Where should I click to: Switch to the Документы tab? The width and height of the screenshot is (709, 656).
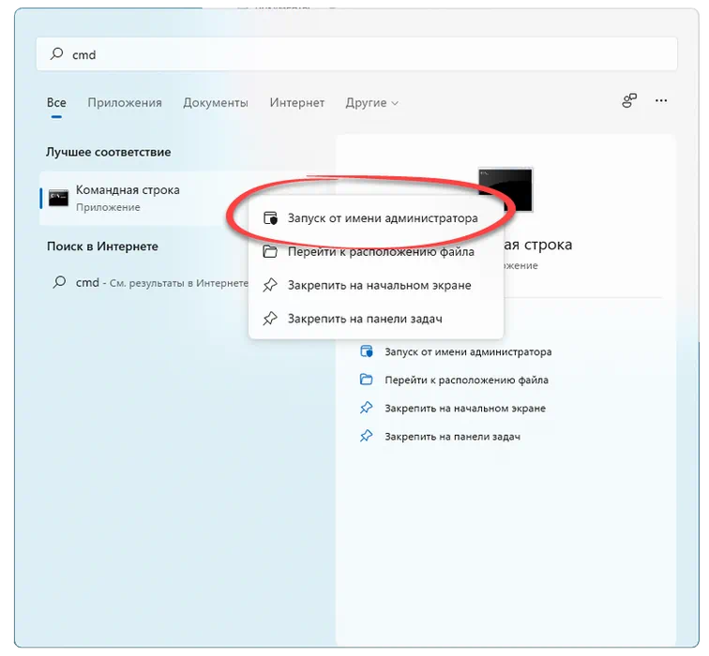(x=216, y=103)
